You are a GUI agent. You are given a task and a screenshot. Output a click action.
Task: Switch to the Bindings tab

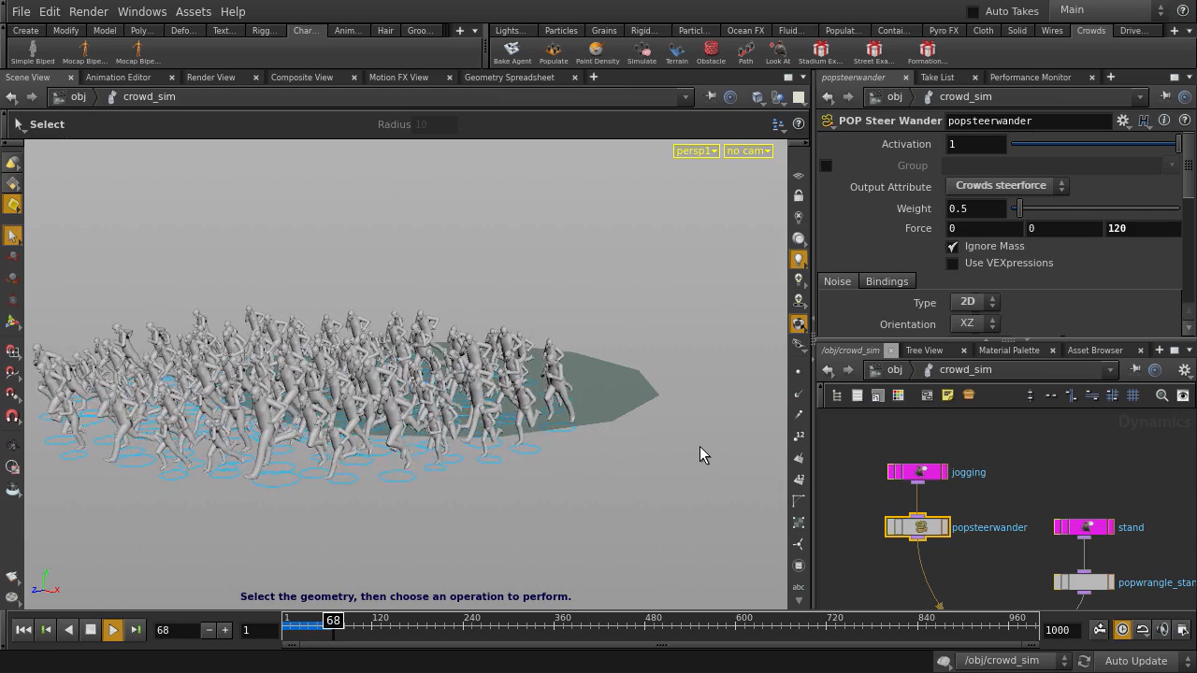pos(887,281)
